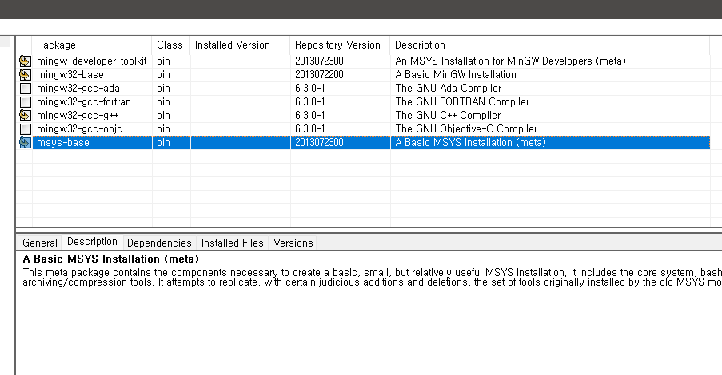
Task: Tick the mingw32-gcc-ada checkbox
Action: pos(26,89)
